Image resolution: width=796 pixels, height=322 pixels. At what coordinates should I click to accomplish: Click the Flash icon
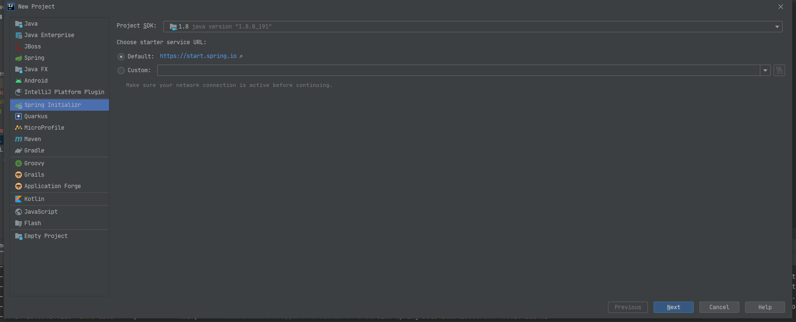(x=19, y=223)
